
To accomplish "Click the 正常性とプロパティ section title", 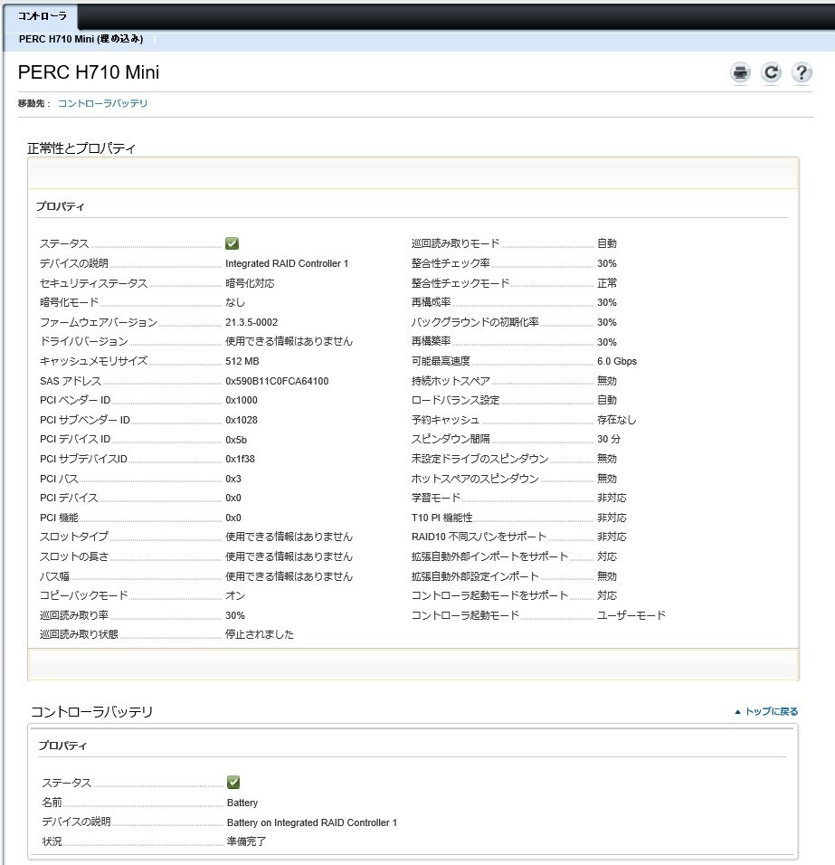I will coord(81,147).
